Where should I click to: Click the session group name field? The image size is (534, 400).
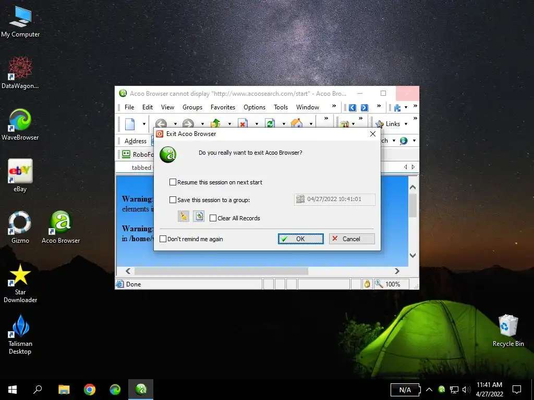click(334, 199)
